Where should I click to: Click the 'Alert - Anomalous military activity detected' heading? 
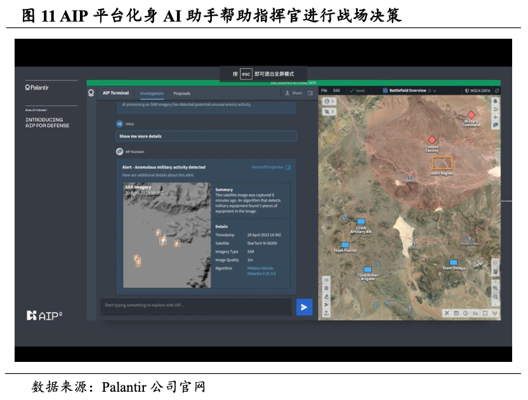coord(164,167)
